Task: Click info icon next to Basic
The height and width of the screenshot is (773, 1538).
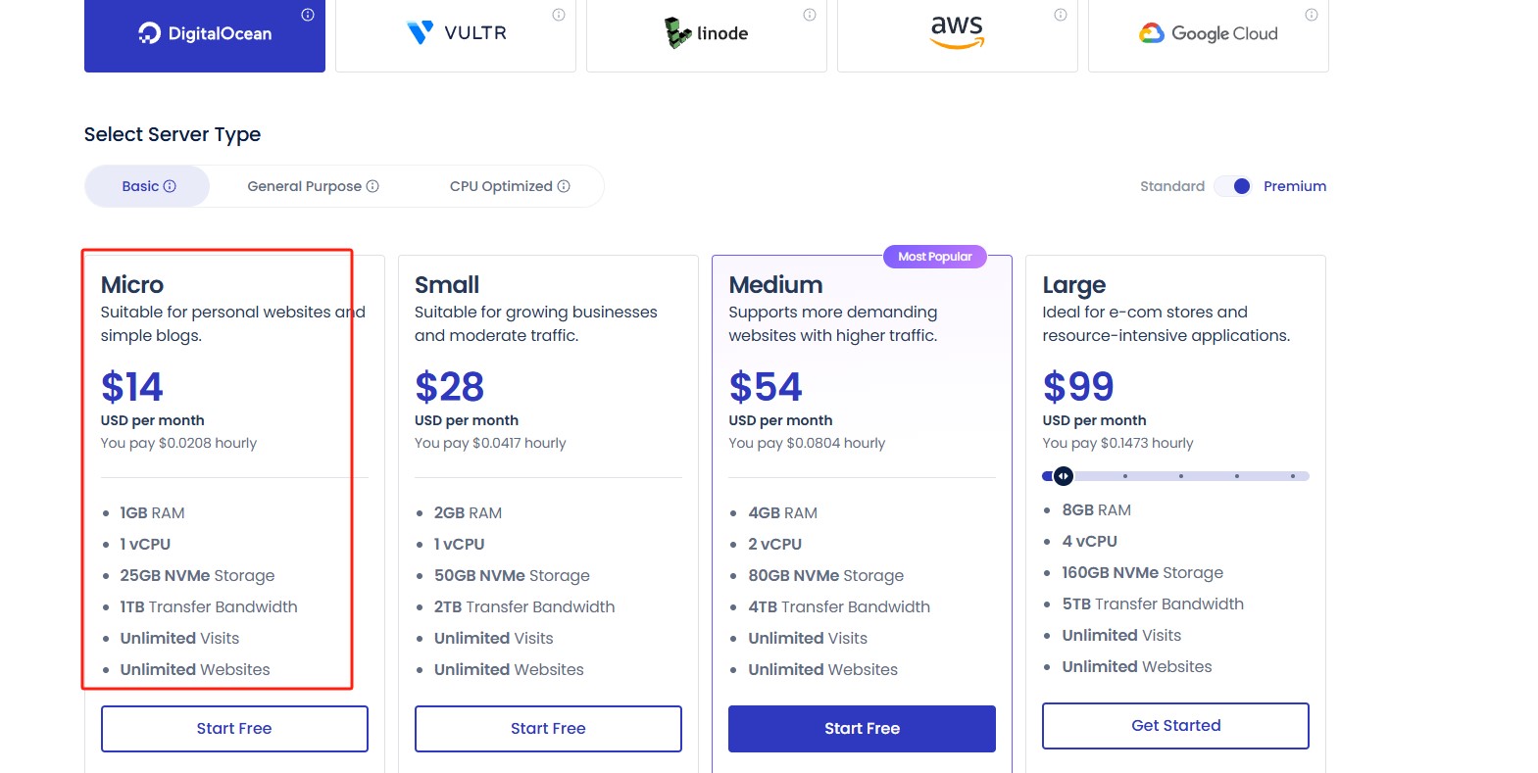Action: coord(170,186)
